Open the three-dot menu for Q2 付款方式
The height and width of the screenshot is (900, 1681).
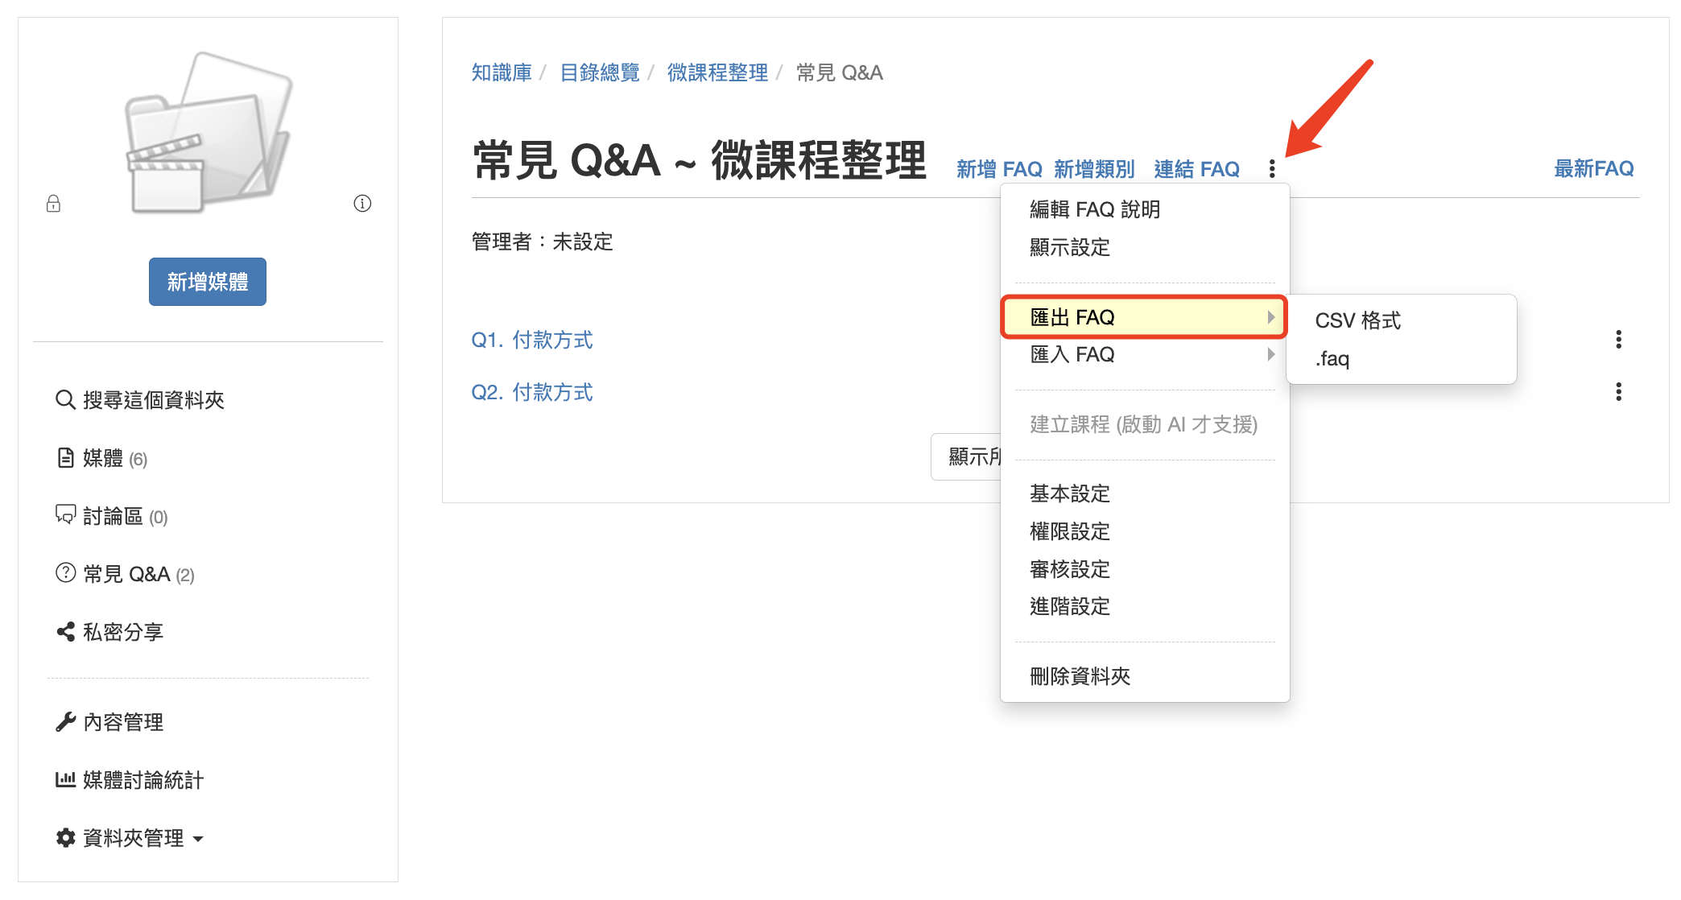[1618, 392]
